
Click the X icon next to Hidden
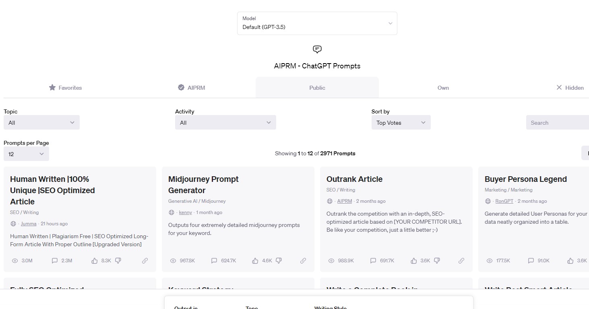(x=559, y=87)
